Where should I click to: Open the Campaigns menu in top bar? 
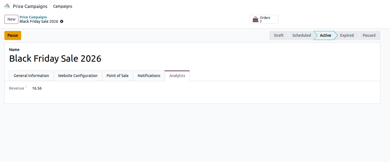coord(63,6)
